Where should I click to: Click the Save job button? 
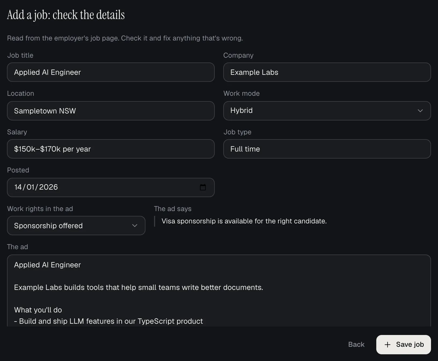pos(403,345)
